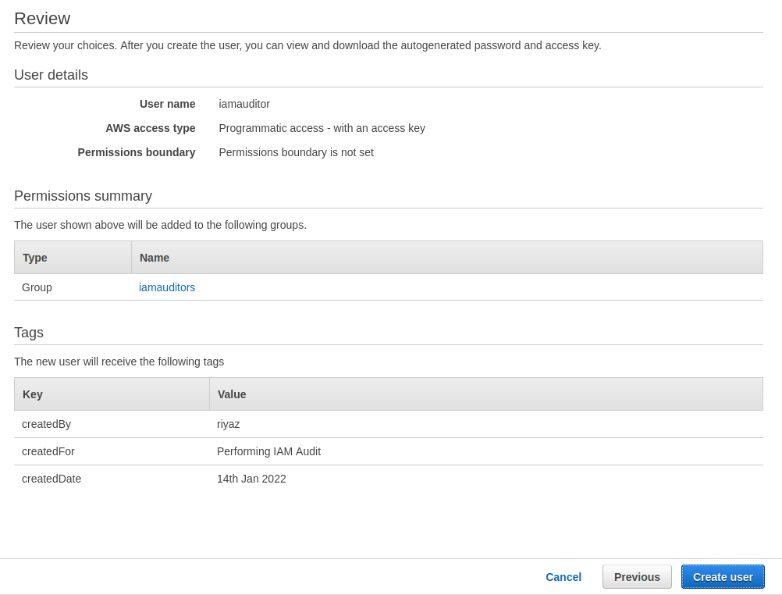
Task: Select the Performing IAM Audit tag value
Action: point(268,451)
